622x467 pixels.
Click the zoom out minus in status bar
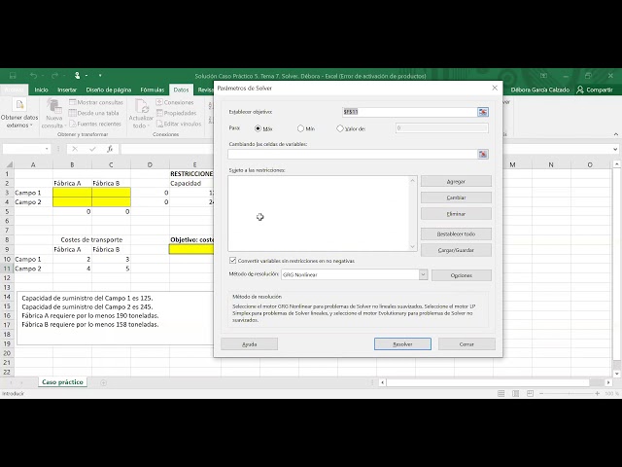(541, 393)
